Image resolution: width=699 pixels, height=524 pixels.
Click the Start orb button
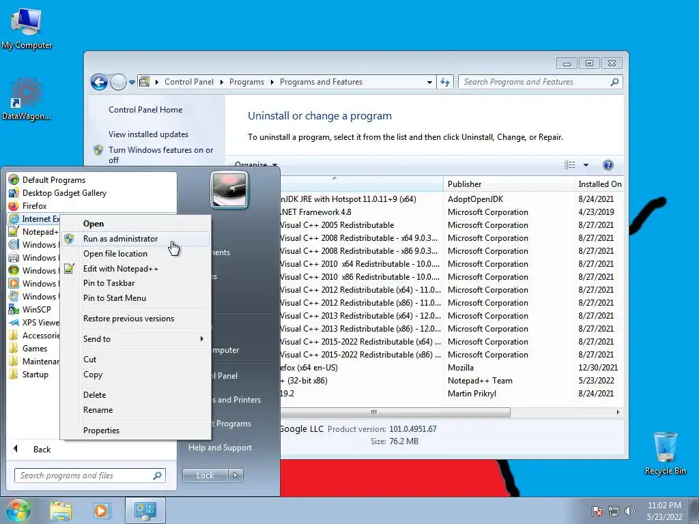point(18,510)
